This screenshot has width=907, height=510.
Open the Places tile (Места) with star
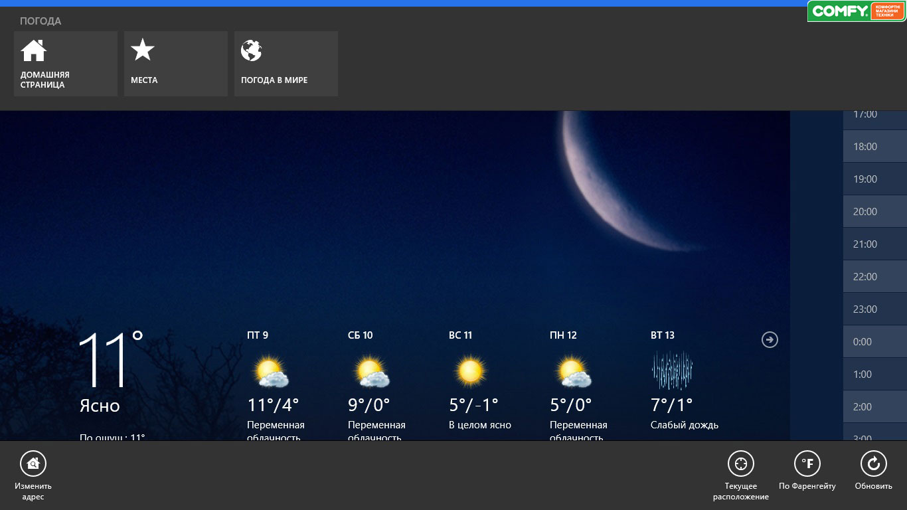click(176, 64)
